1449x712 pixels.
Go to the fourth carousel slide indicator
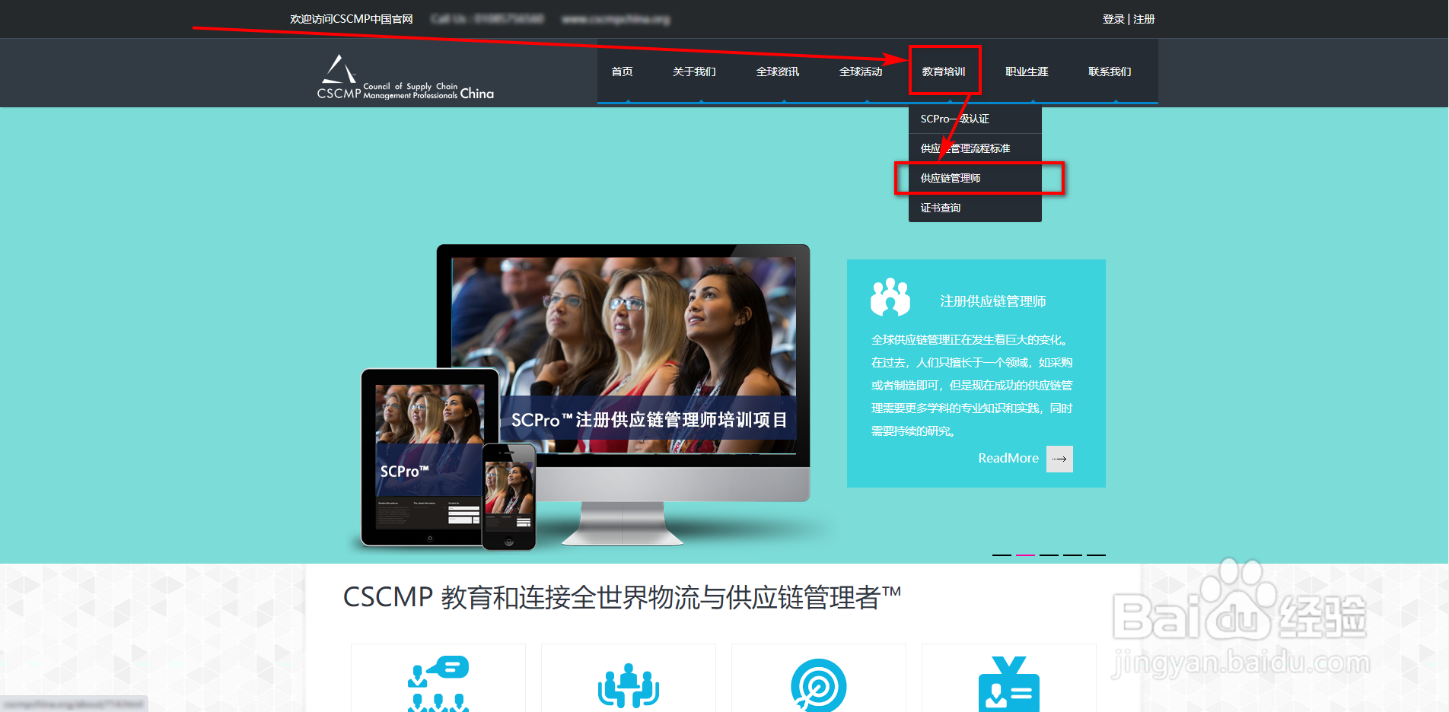pos(1072,555)
